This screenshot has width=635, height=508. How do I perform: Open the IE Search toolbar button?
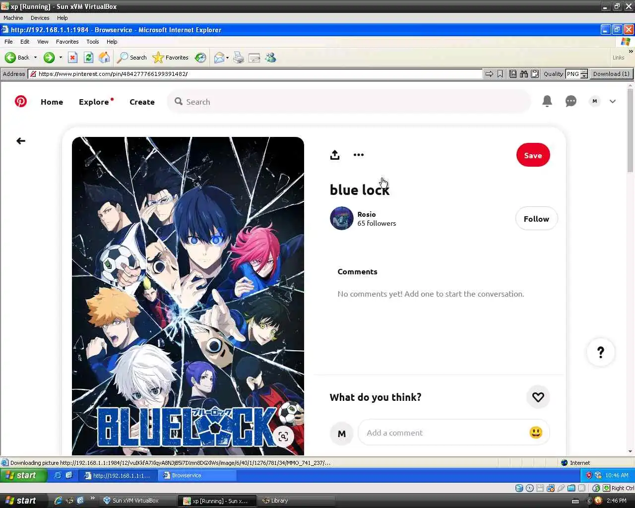click(x=132, y=58)
